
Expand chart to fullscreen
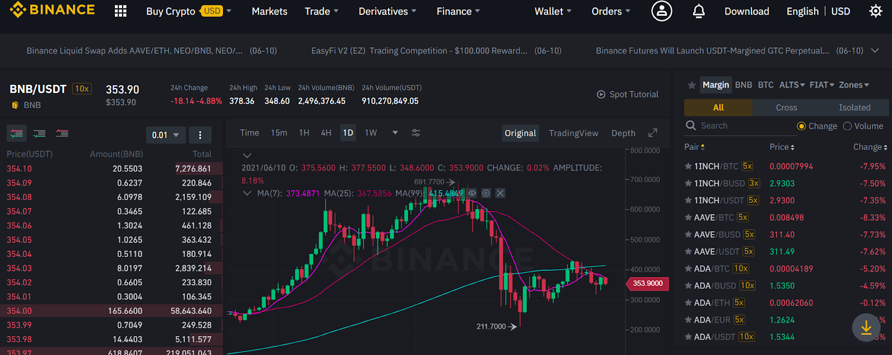653,133
